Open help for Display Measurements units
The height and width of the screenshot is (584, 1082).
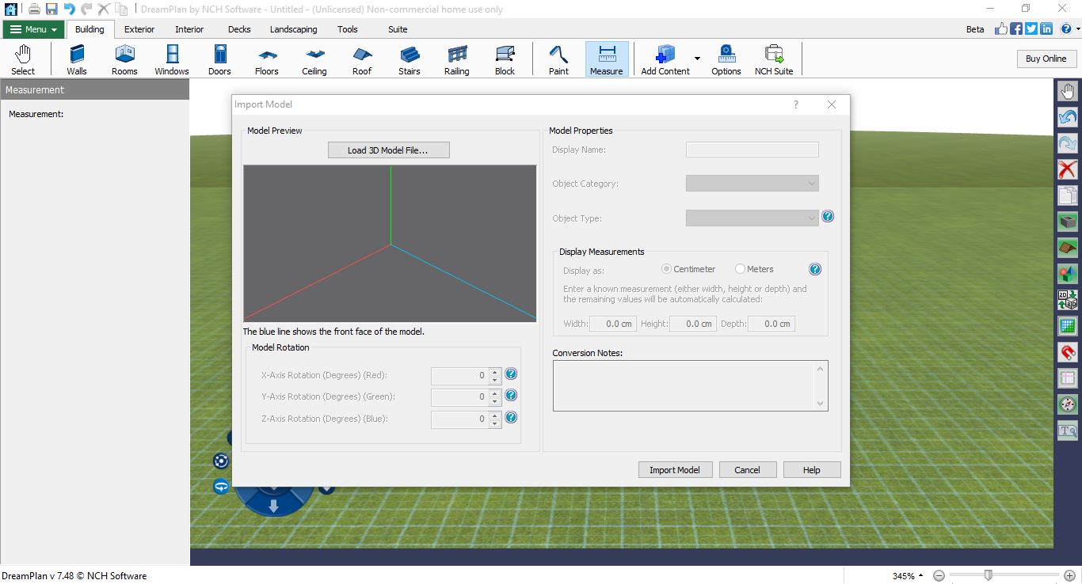(815, 269)
